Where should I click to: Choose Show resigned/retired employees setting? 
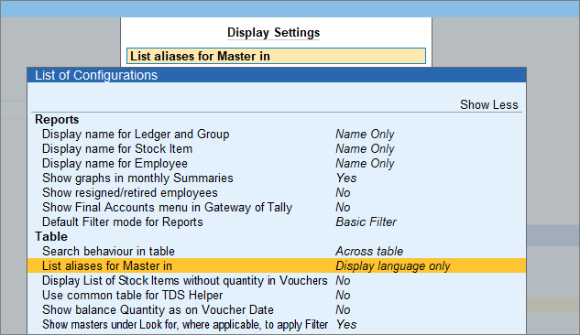click(130, 193)
